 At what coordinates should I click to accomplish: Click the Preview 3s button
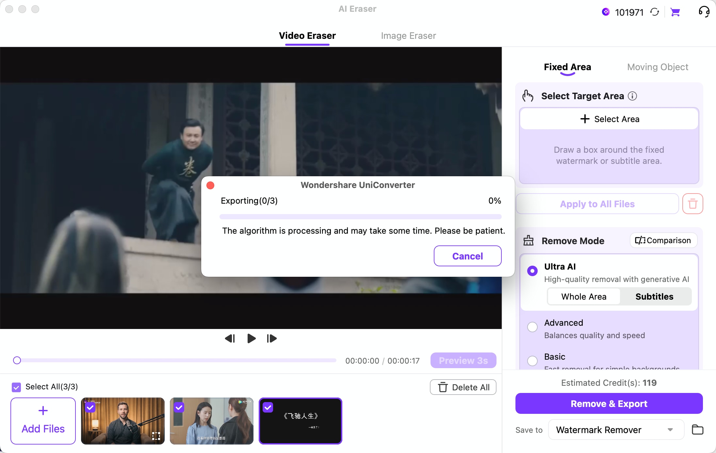tap(463, 360)
